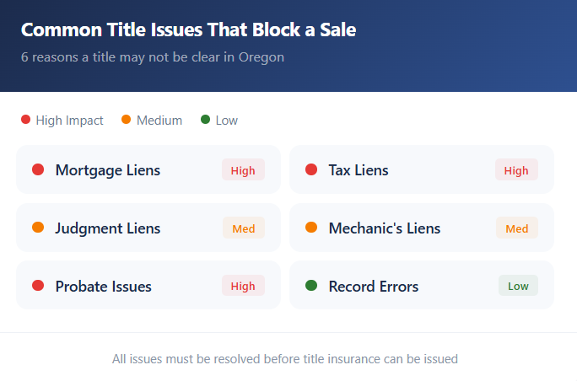
Task: Click the orange dot beside Judgment Liens
Action: (x=38, y=228)
